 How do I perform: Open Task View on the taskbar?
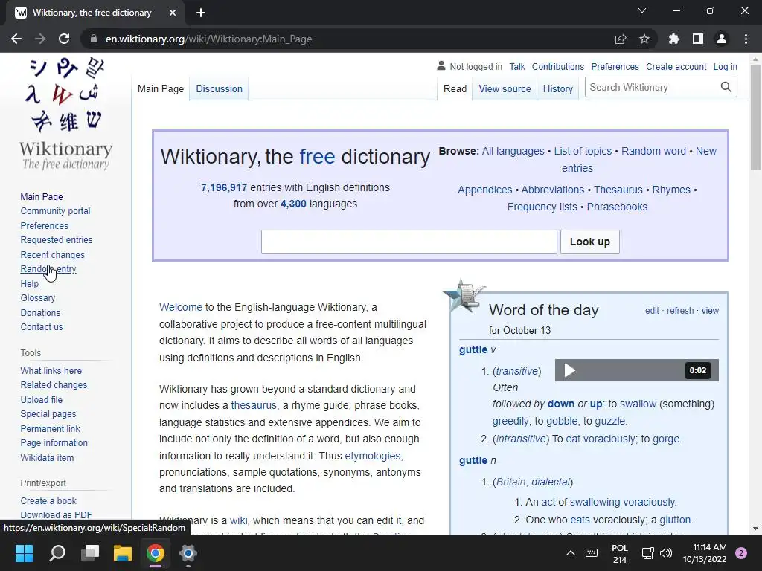[x=90, y=553]
